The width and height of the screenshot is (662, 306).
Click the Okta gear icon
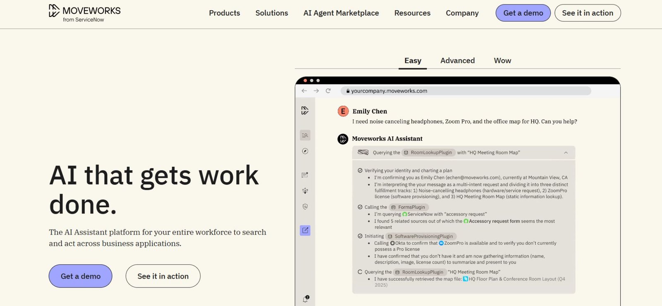coord(392,243)
